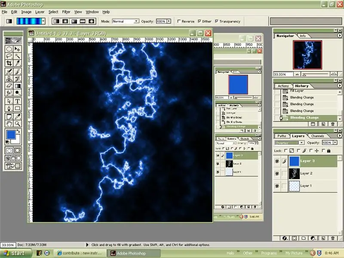Select the Rectangle shape tool

click(18, 108)
